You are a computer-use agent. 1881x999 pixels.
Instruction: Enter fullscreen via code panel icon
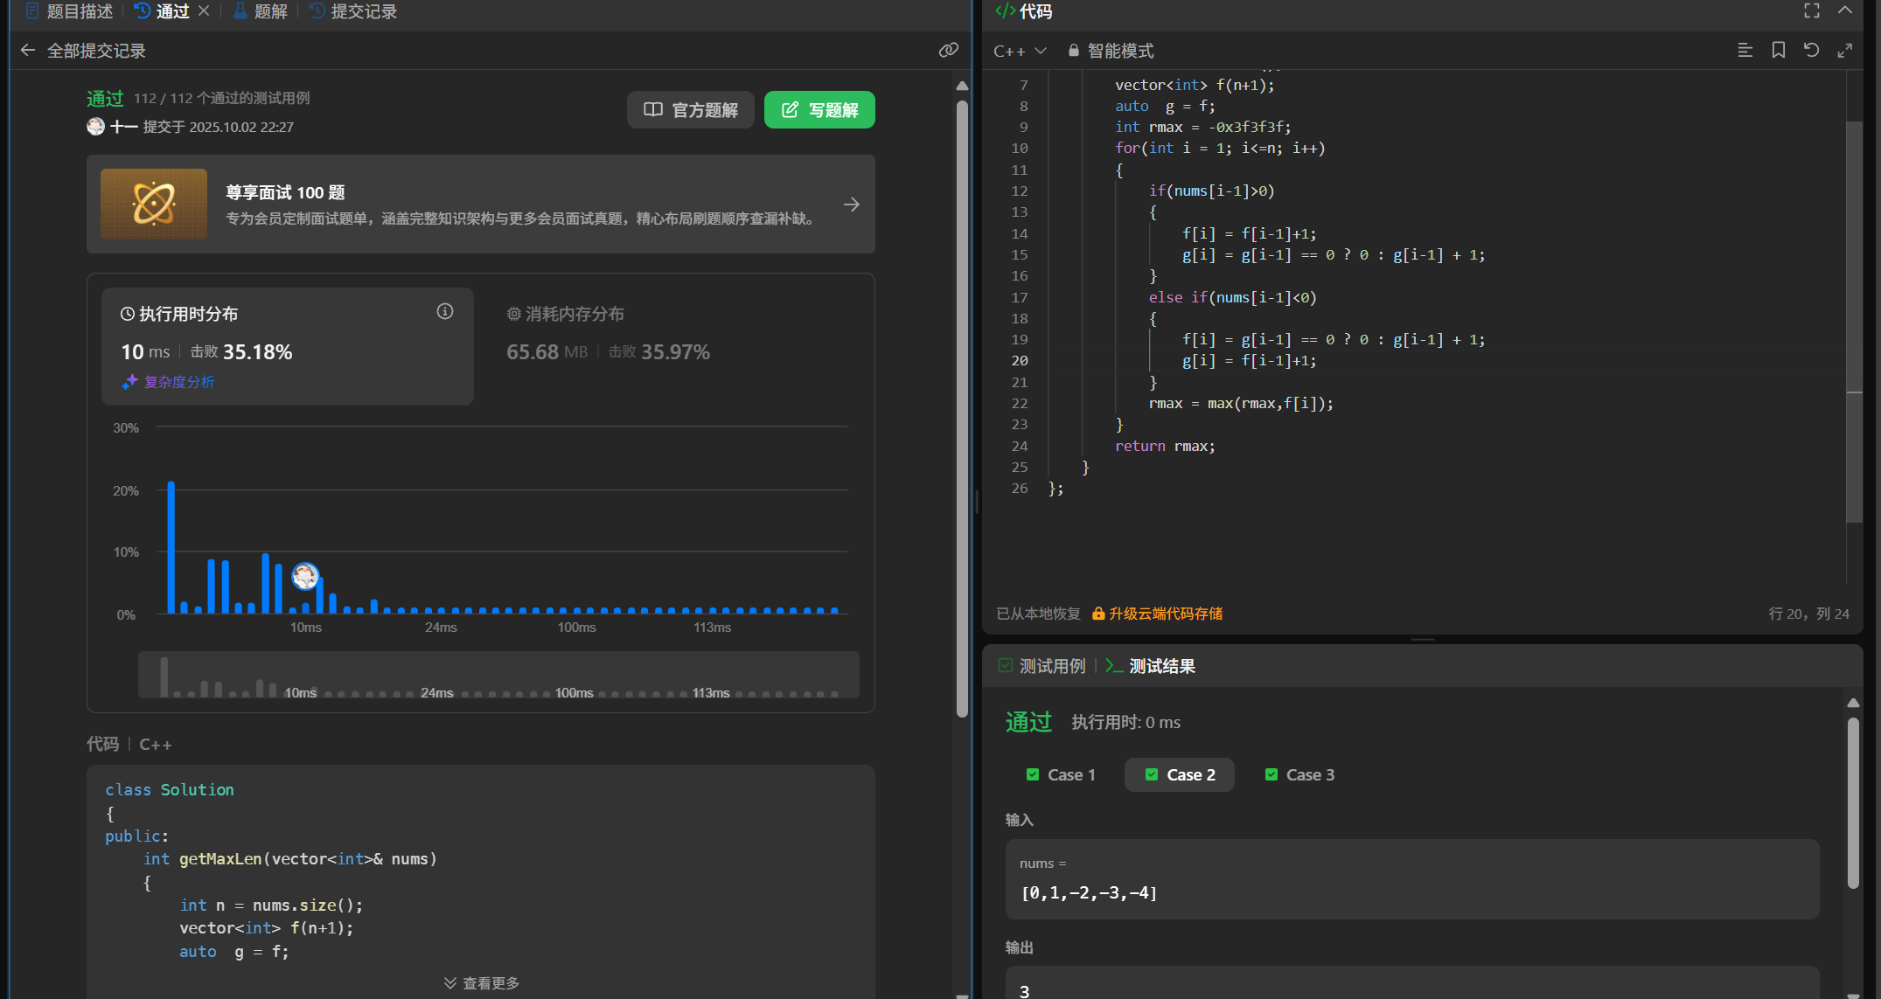click(x=1811, y=10)
